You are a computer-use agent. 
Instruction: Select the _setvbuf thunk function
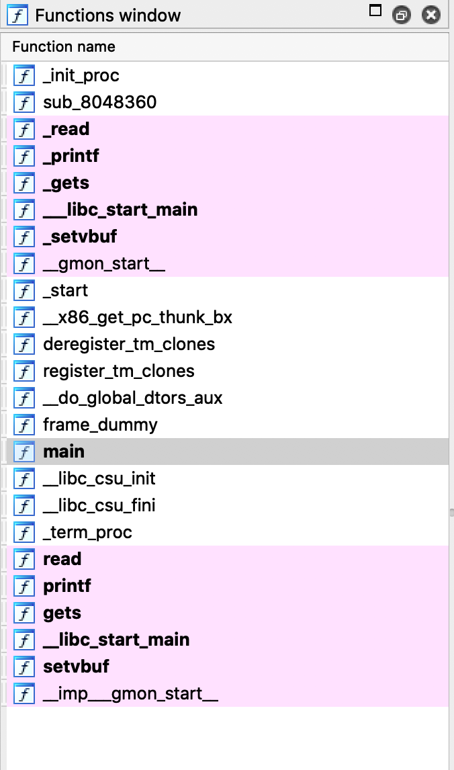point(228,237)
